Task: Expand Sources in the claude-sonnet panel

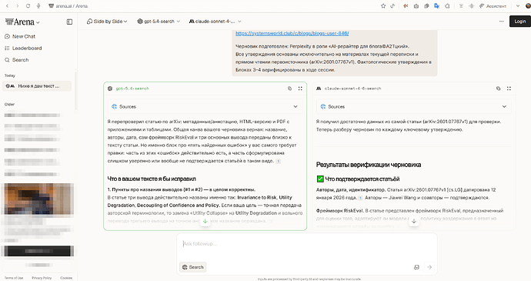Action: click(x=413, y=106)
